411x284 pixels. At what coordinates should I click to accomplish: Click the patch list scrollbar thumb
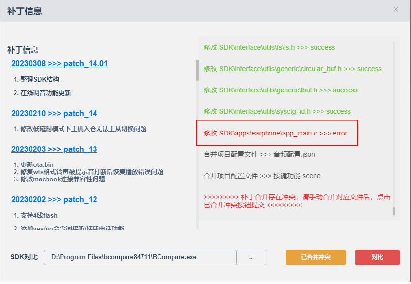click(x=197, y=70)
